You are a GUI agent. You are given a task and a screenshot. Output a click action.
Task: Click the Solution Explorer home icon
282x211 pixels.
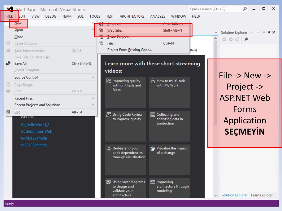coord(237,39)
